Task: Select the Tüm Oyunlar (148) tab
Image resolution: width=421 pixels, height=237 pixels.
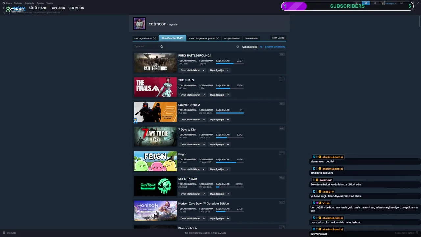Action: tap(172, 38)
